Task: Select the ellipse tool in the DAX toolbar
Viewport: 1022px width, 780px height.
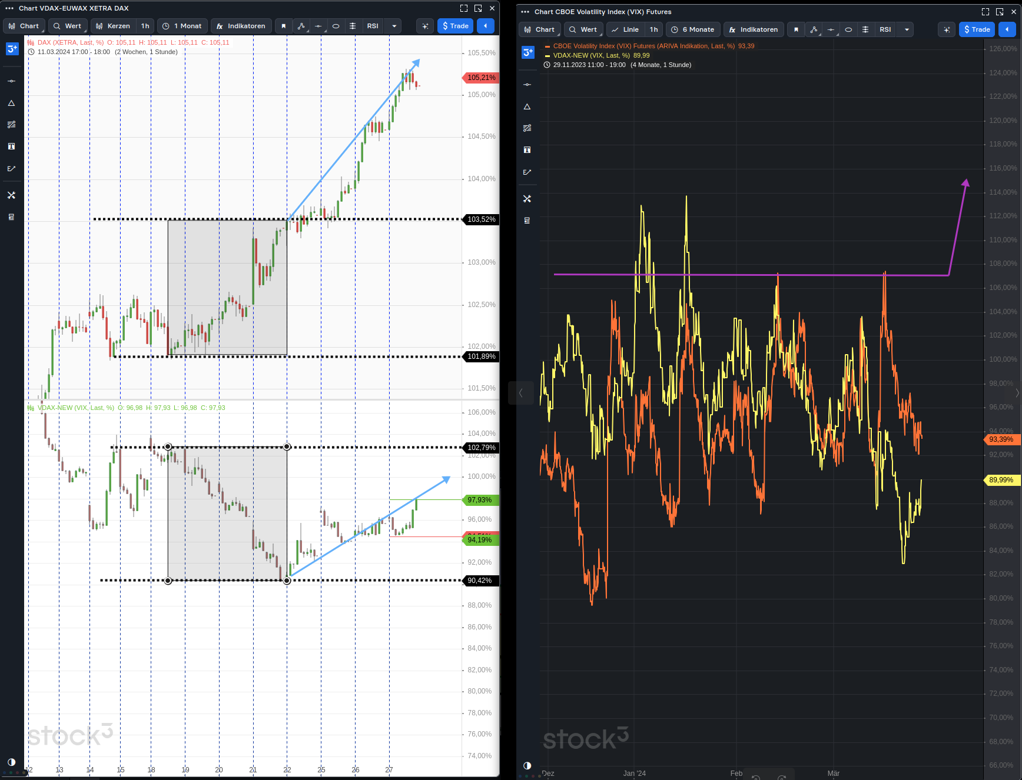Action: click(x=336, y=26)
